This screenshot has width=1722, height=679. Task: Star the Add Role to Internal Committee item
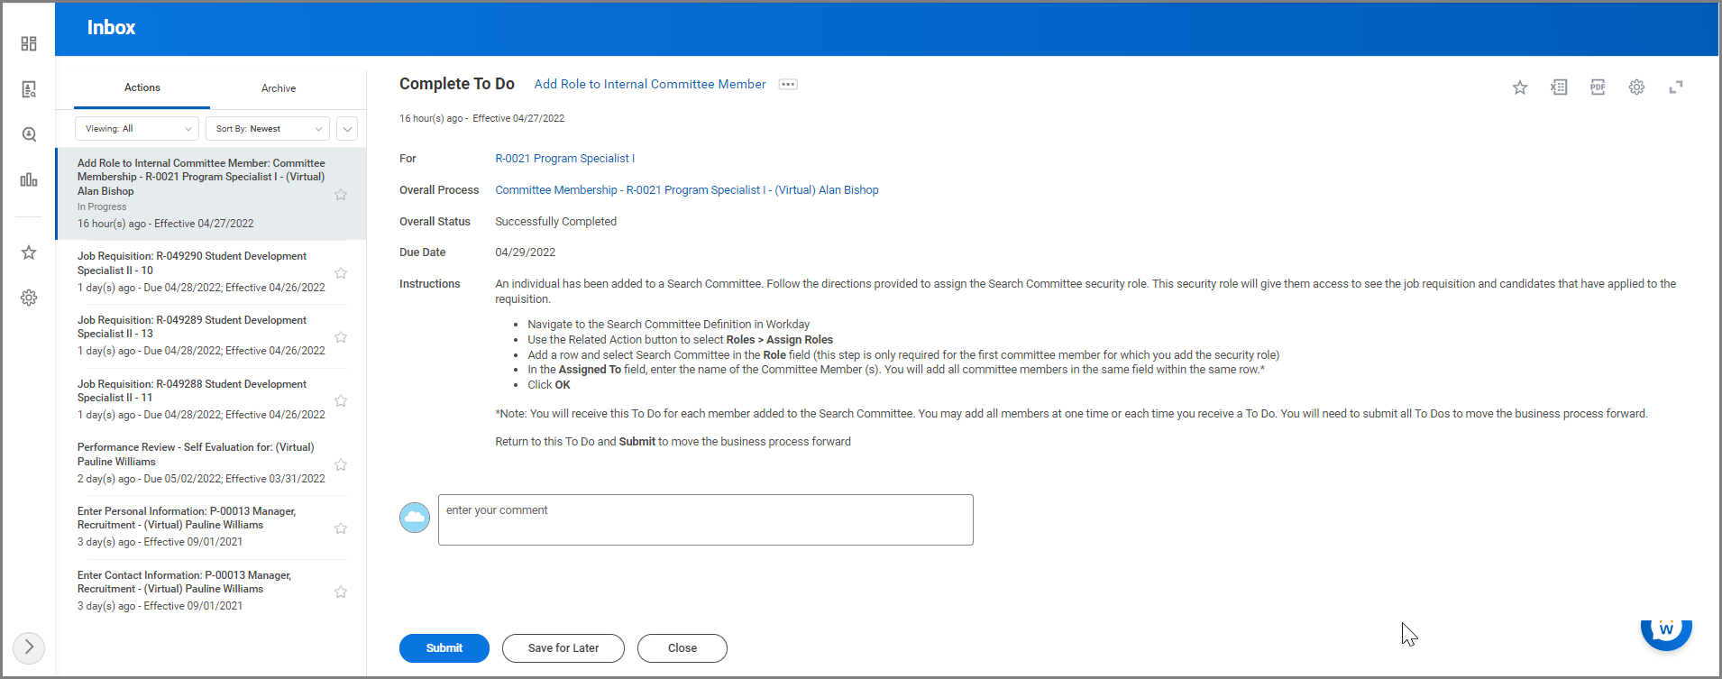click(341, 195)
